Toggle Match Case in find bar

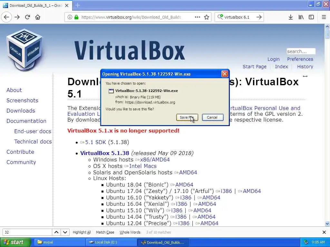pos(105,232)
